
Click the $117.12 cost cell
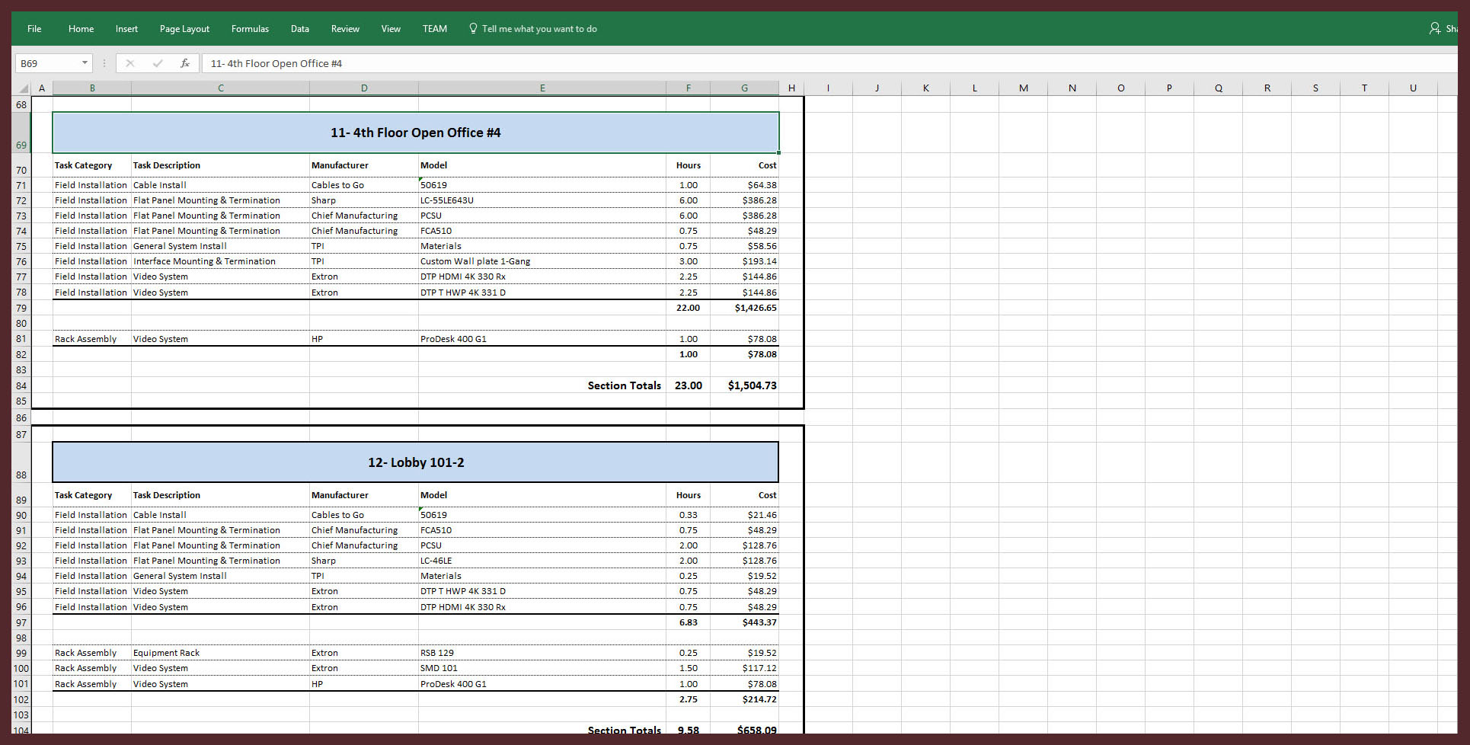click(x=744, y=668)
